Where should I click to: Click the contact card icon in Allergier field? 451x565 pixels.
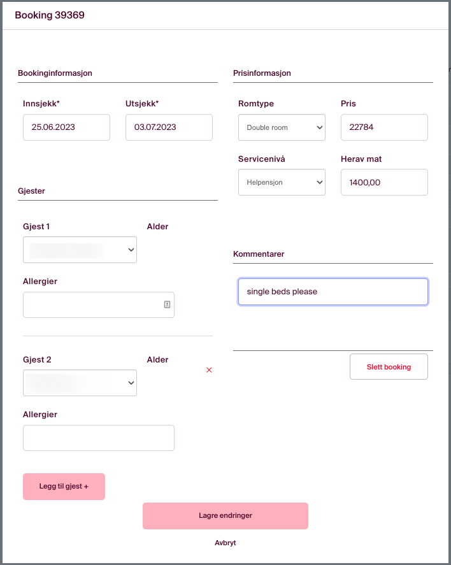[x=167, y=304]
